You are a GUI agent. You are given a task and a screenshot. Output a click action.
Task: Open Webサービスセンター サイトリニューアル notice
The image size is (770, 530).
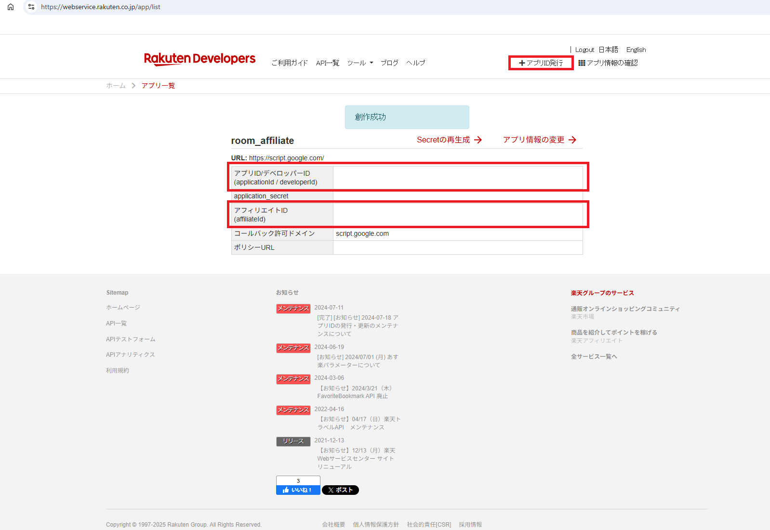click(356, 459)
